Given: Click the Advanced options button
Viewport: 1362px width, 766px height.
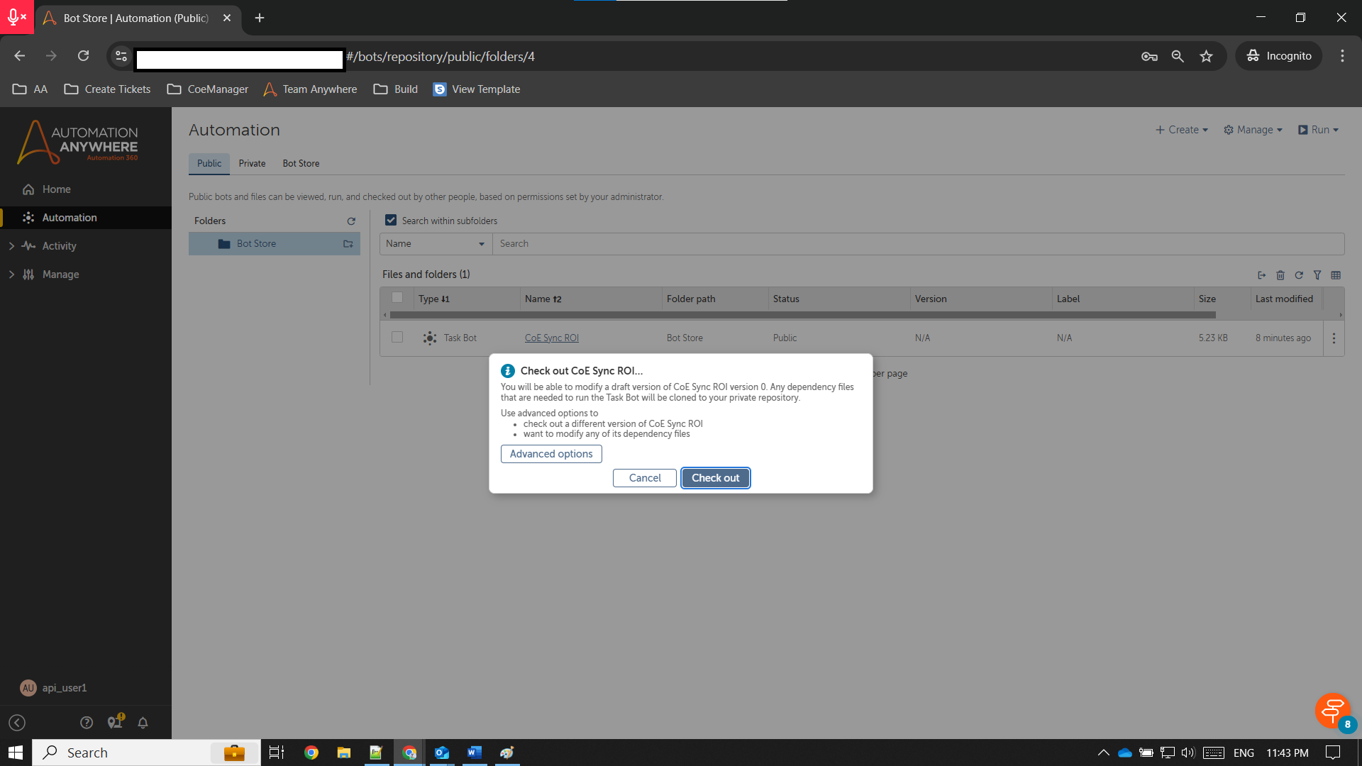Looking at the screenshot, I should click(x=551, y=454).
